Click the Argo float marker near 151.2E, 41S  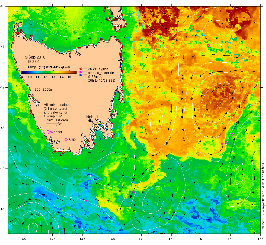click(x=208, y=45)
